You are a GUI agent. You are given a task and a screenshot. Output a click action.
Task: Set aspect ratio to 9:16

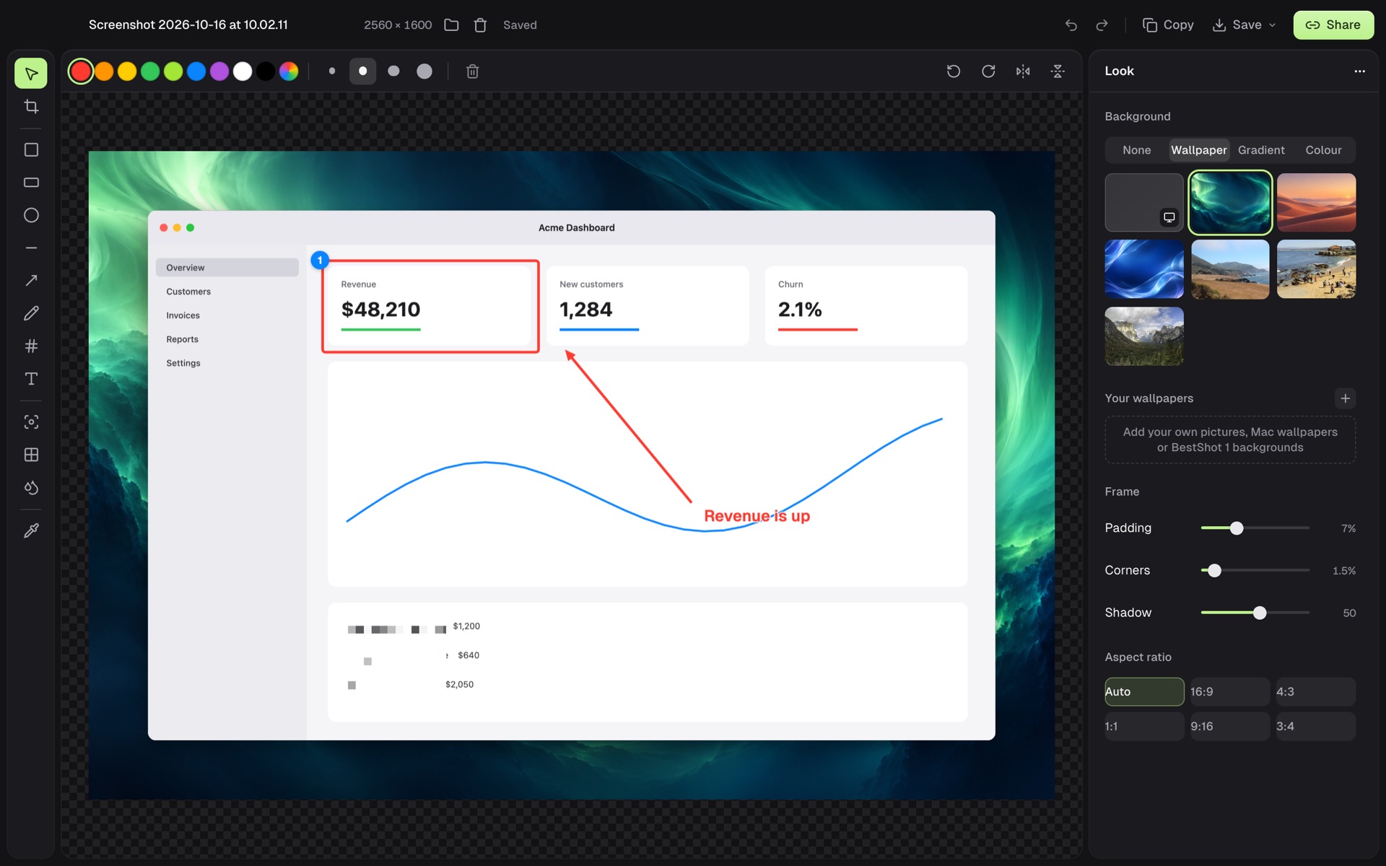click(1229, 727)
